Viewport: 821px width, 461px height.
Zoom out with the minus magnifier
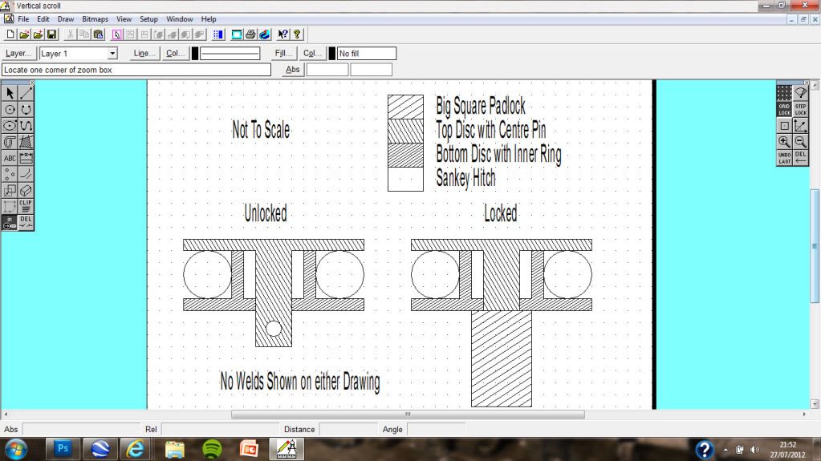(801, 142)
